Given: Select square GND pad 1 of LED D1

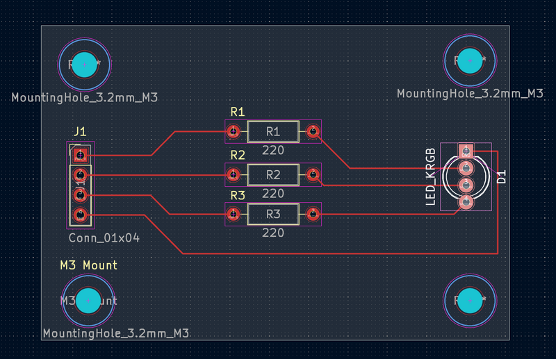Looking at the screenshot, I should 466,151.
